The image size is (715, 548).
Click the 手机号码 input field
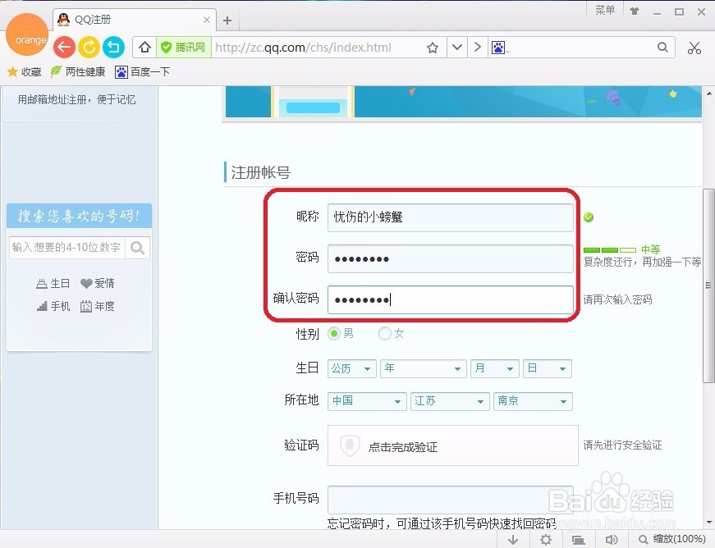click(451, 499)
